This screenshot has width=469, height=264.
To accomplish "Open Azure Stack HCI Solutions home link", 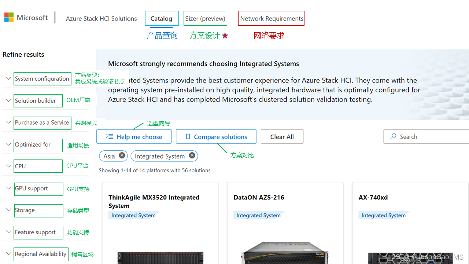I will pos(101,18).
